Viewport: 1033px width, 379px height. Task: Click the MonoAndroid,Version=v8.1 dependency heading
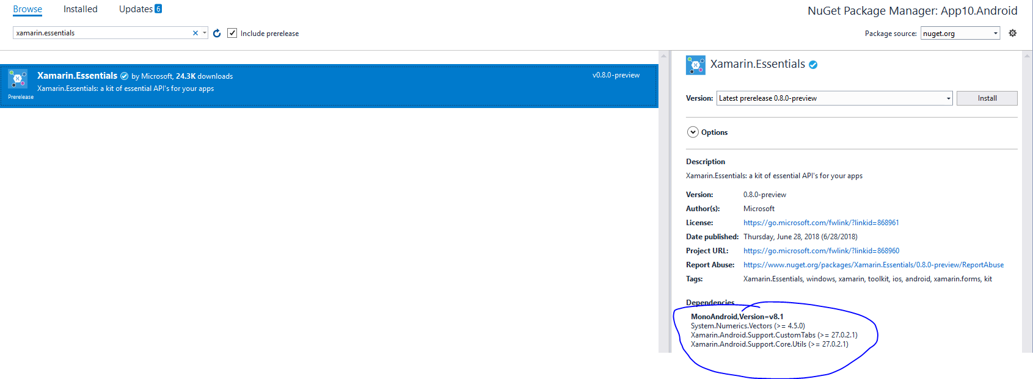point(737,317)
